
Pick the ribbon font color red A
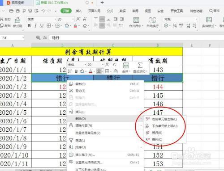pos(76,26)
